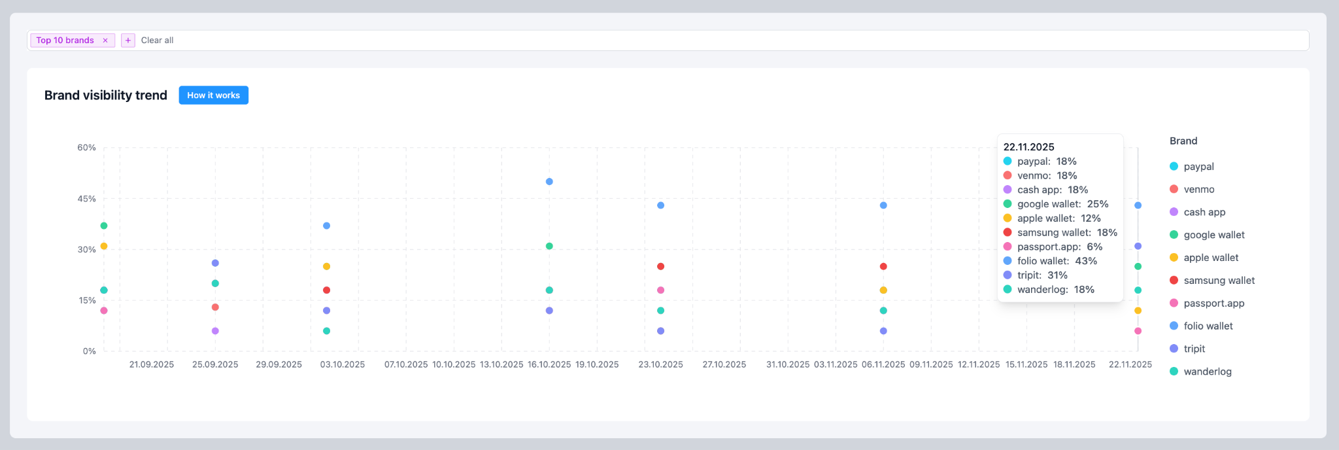This screenshot has width=1339, height=450.
Task: Click the tripit point on 25.09.2025
Action: pyautogui.click(x=215, y=263)
